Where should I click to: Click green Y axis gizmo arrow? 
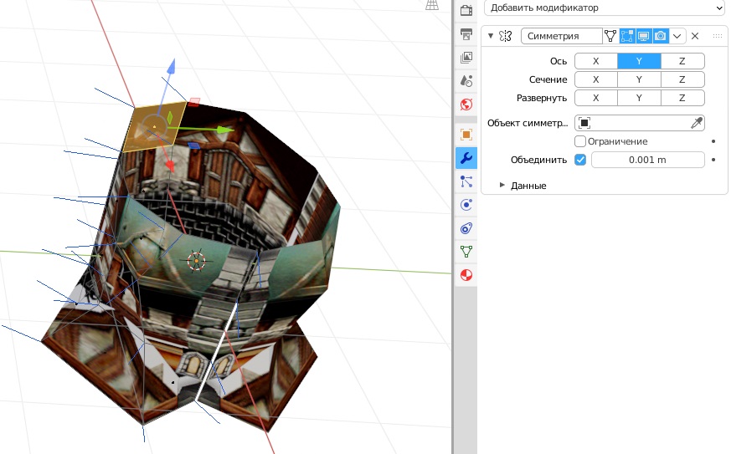pyautogui.click(x=225, y=130)
